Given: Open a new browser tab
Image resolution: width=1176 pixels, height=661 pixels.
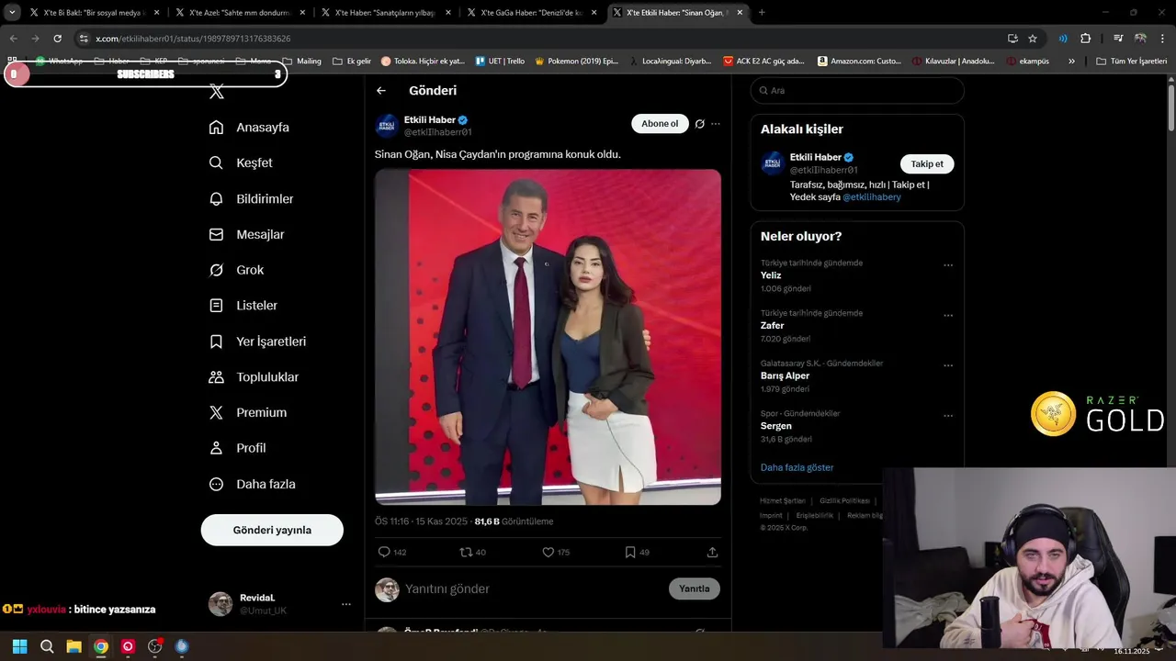Looking at the screenshot, I should click(x=762, y=13).
